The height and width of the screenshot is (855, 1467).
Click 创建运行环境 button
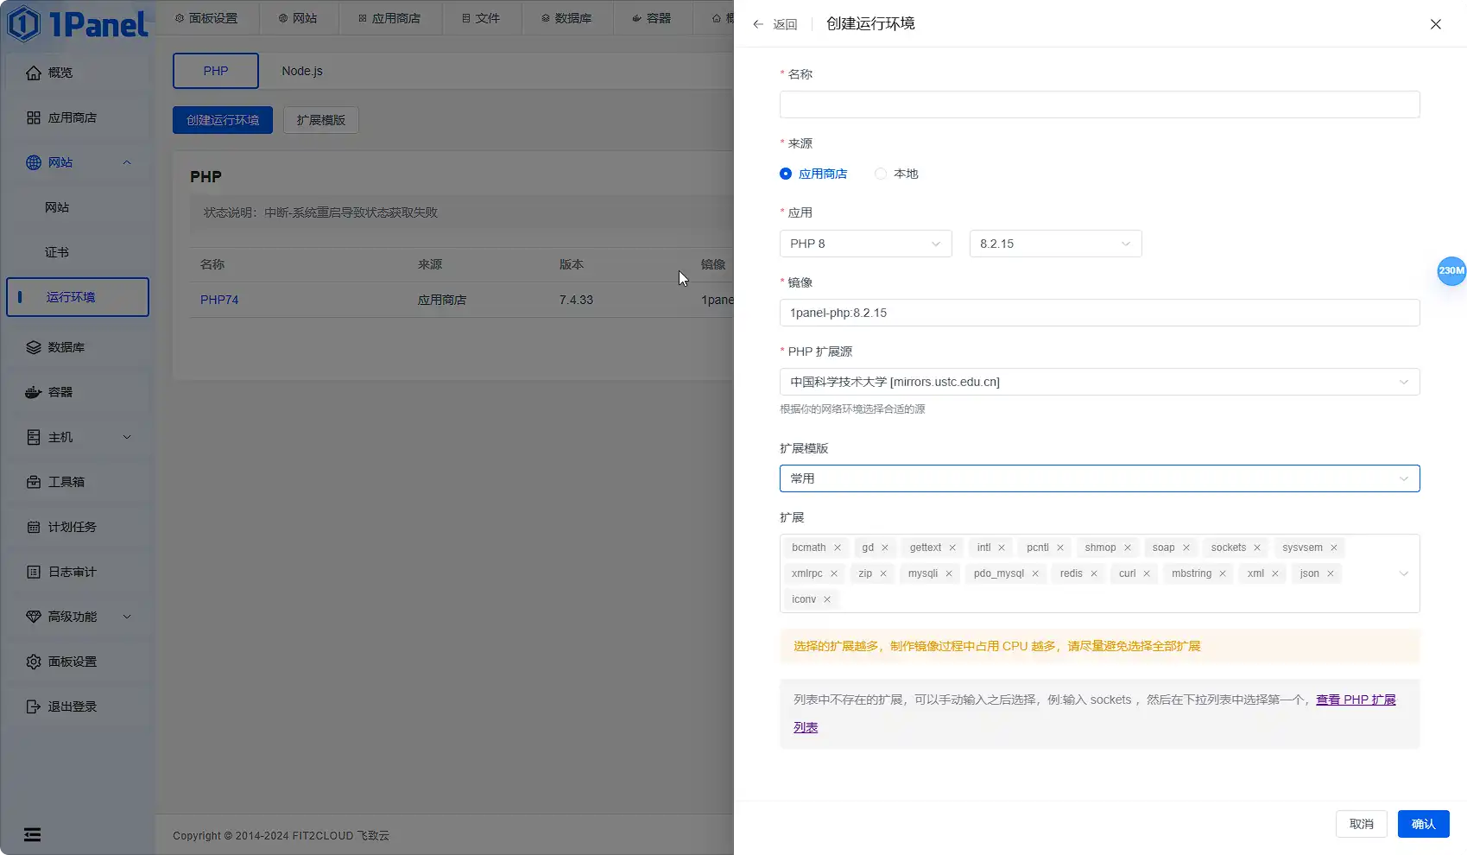(223, 120)
